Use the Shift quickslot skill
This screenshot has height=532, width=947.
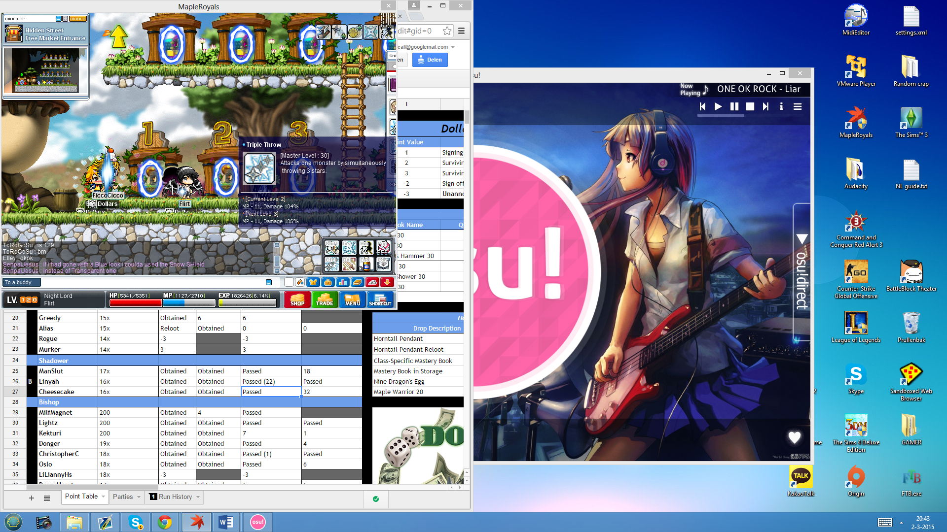(x=332, y=247)
